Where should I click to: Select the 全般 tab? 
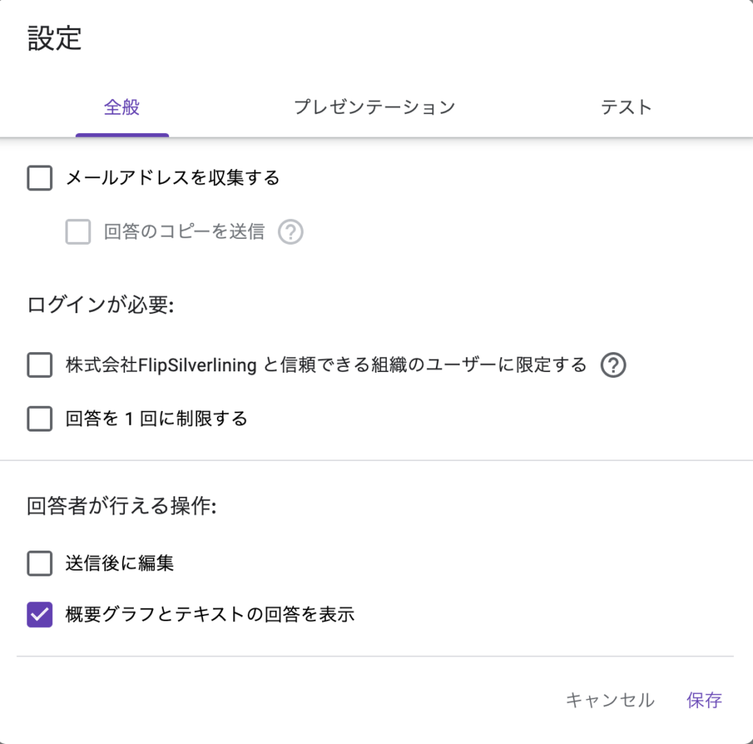click(x=122, y=107)
